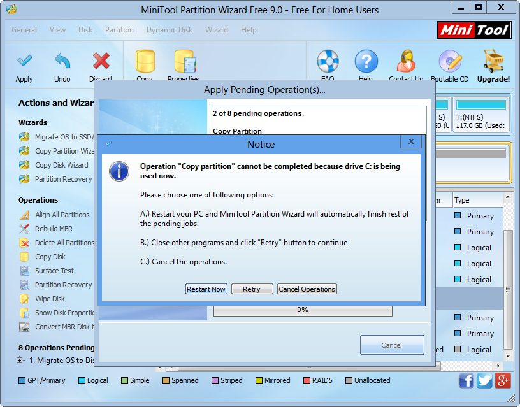
Task: Click the Help question mark icon
Action: pyautogui.click(x=366, y=61)
